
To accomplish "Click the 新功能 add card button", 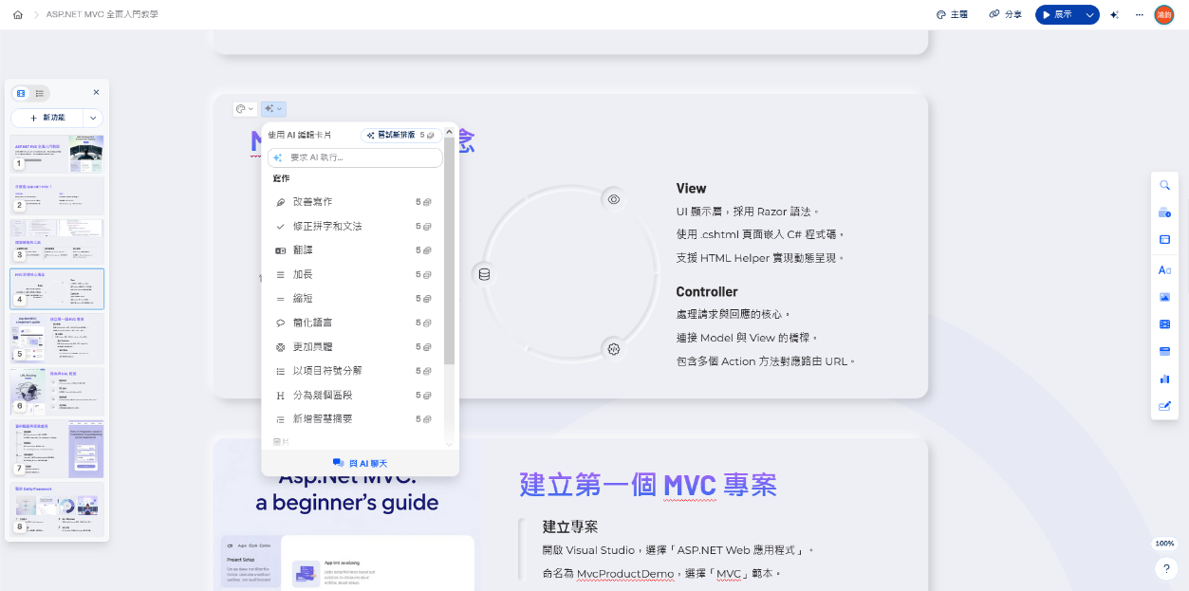I will click(x=47, y=118).
